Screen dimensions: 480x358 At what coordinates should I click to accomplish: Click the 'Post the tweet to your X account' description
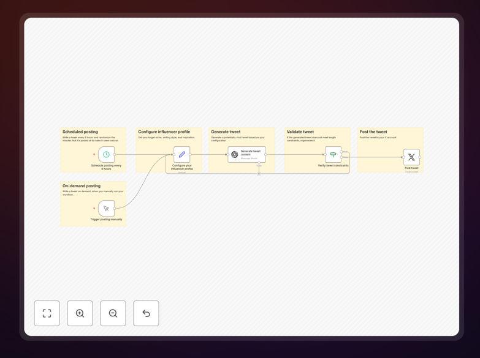pyautogui.click(x=378, y=138)
